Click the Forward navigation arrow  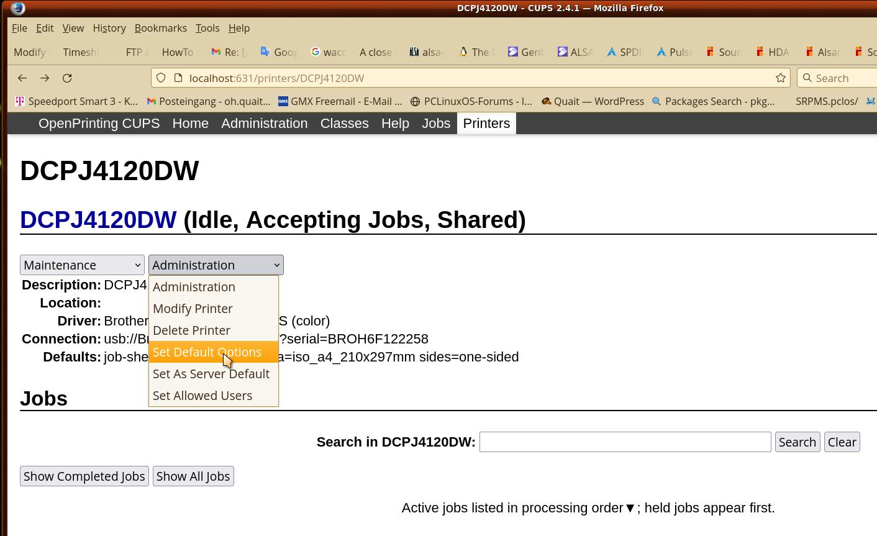click(x=45, y=78)
